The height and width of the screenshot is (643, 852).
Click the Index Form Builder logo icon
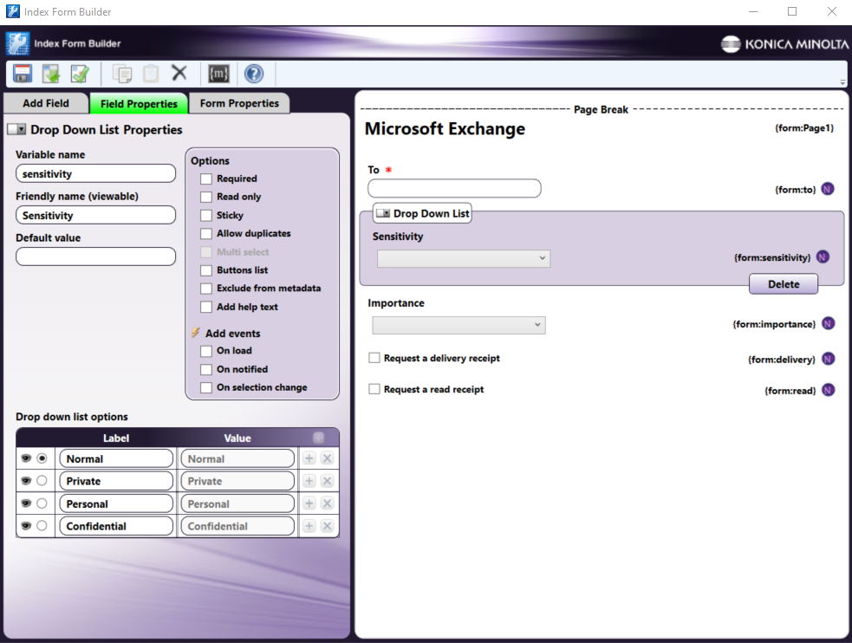pyautogui.click(x=17, y=43)
